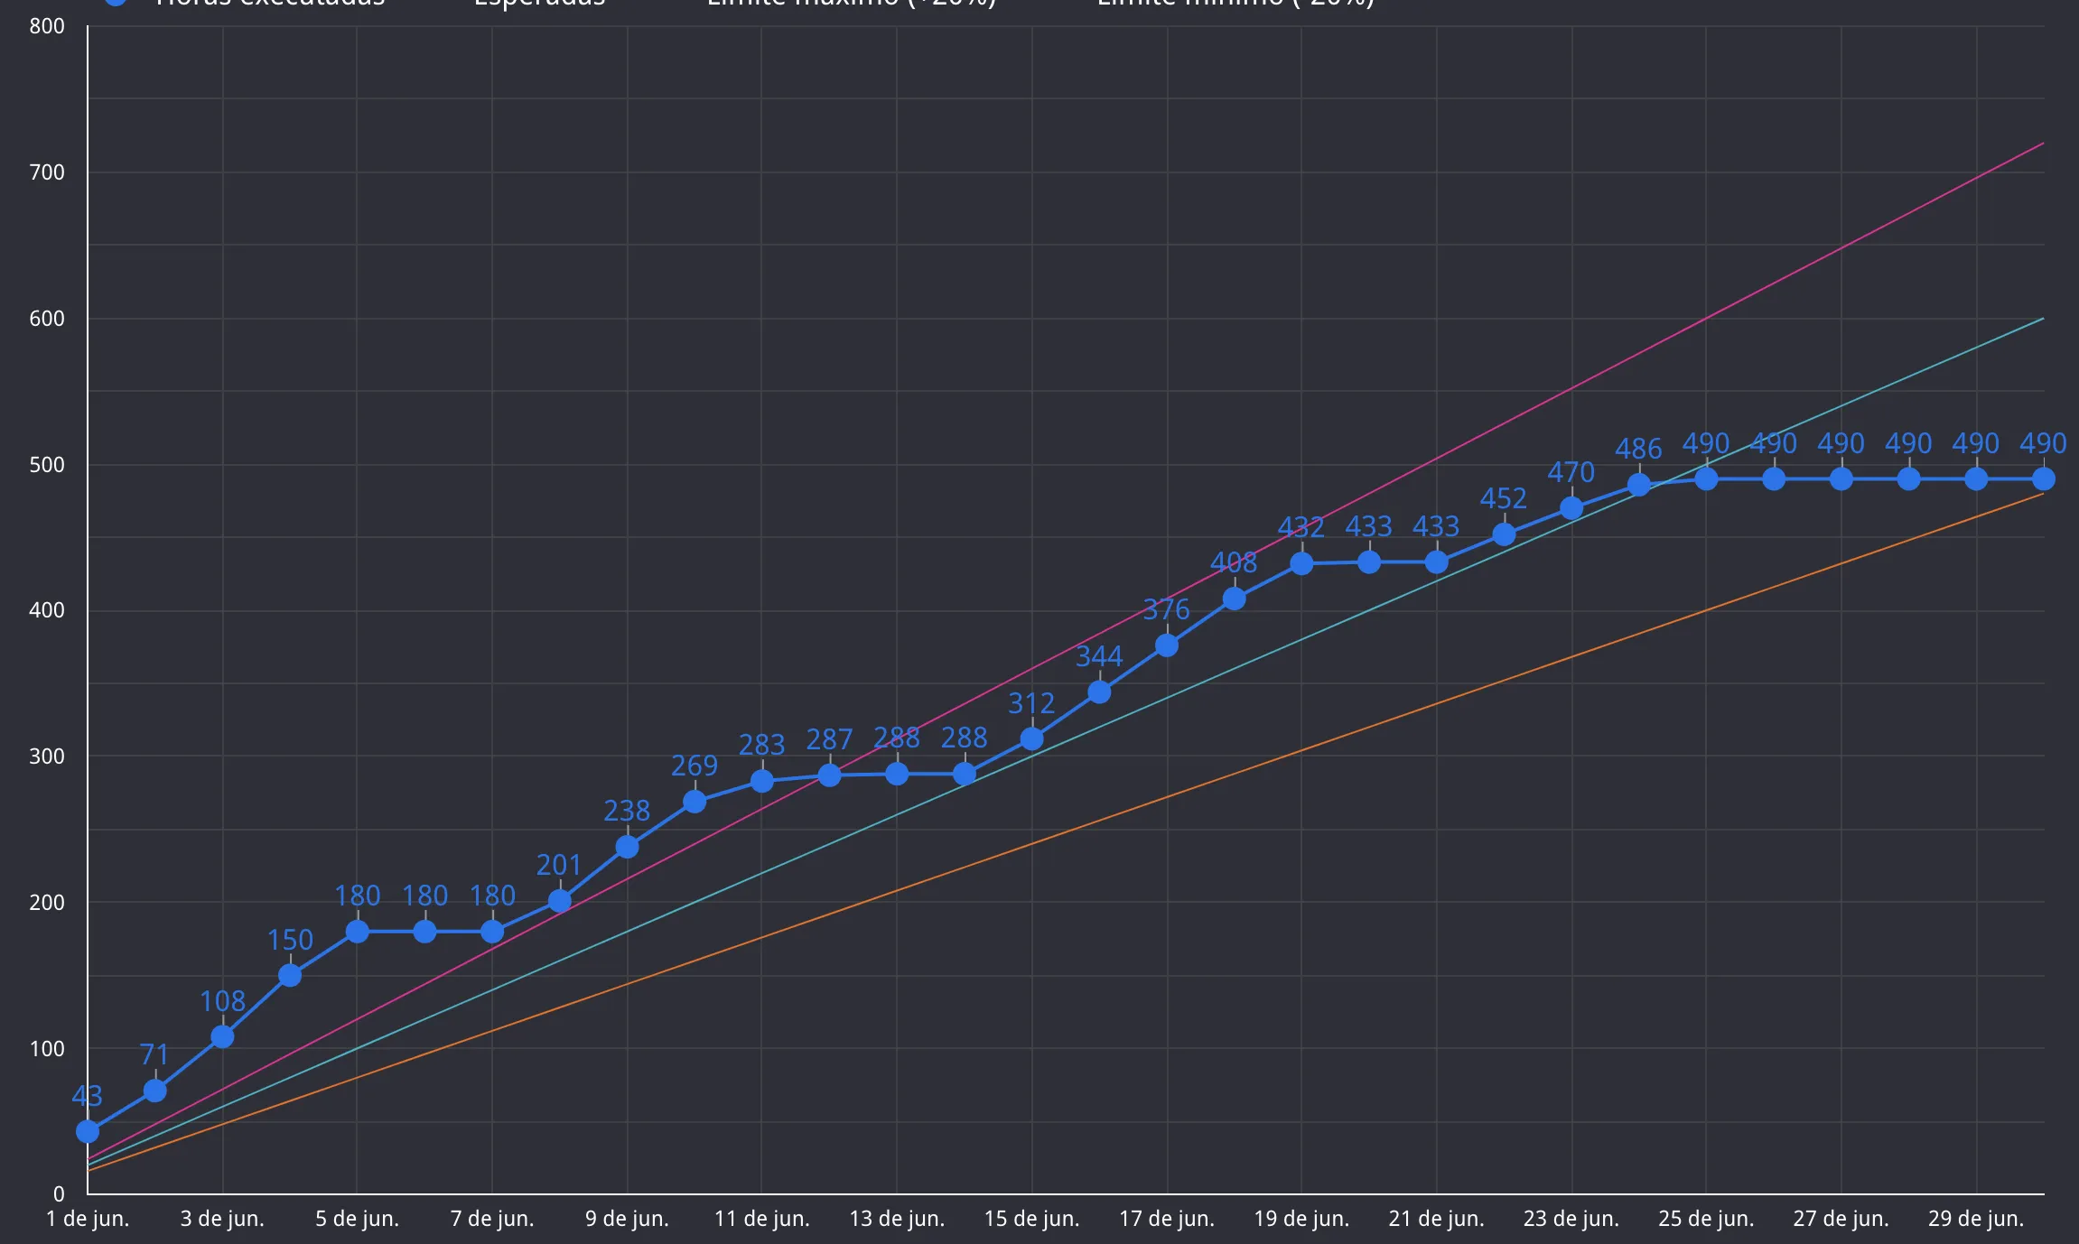Screen dimensions: 2079x1244
Task: Click the data point labeled 452
Action: [x=1504, y=534]
